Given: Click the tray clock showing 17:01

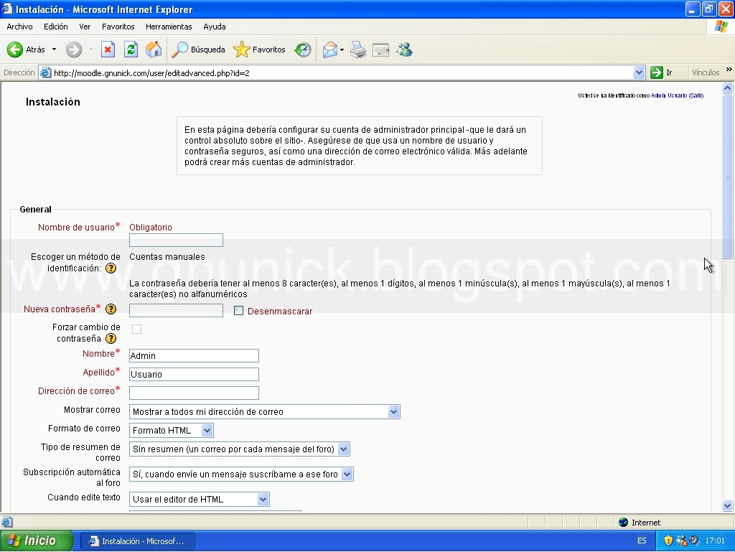Looking at the screenshot, I should (715, 541).
